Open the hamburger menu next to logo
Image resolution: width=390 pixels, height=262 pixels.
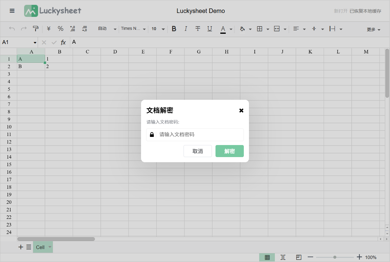(x=12, y=11)
